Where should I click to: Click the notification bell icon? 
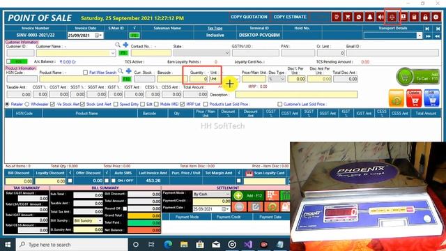click(370, 17)
